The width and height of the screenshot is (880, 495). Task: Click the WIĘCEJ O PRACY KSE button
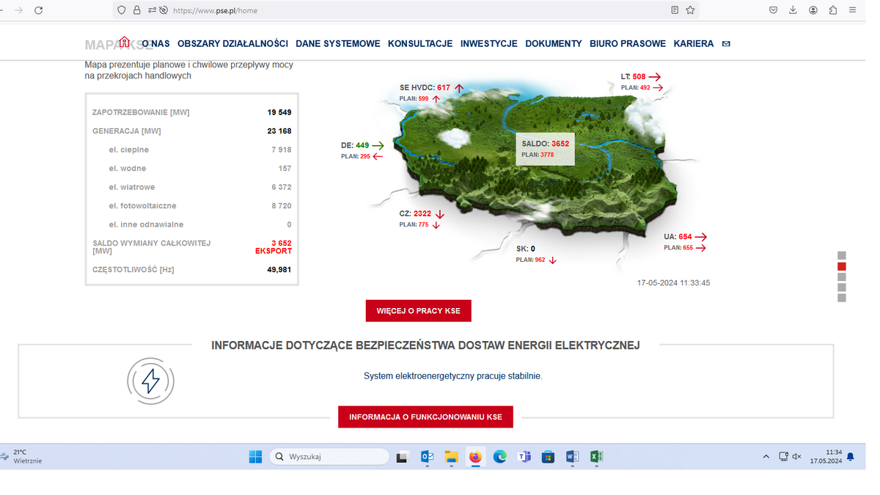pos(418,311)
